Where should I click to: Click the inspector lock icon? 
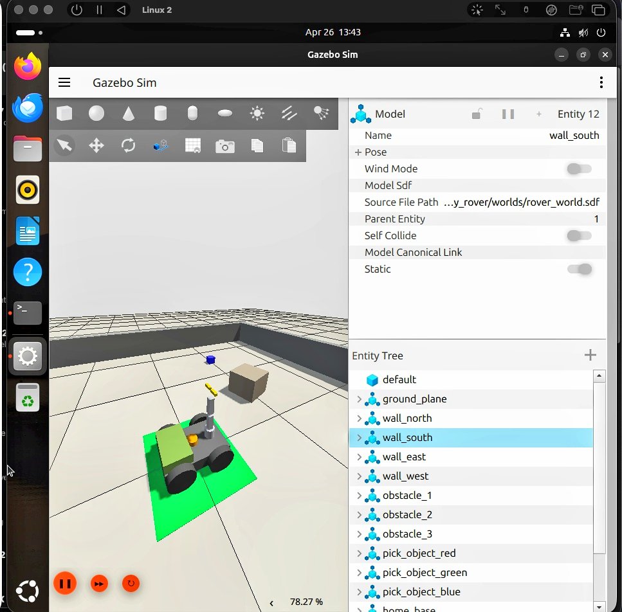coord(477,114)
